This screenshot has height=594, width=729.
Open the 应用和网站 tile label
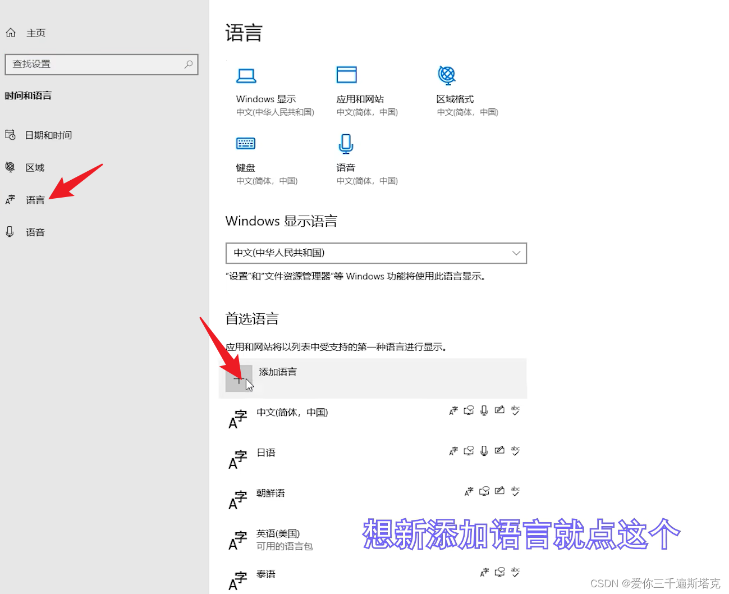tap(360, 99)
